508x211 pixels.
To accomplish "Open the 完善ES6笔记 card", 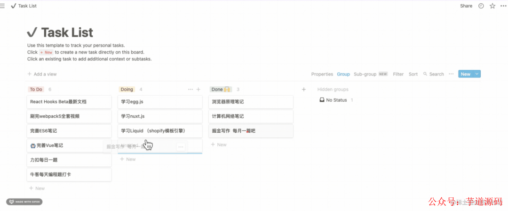I will (x=69, y=131).
